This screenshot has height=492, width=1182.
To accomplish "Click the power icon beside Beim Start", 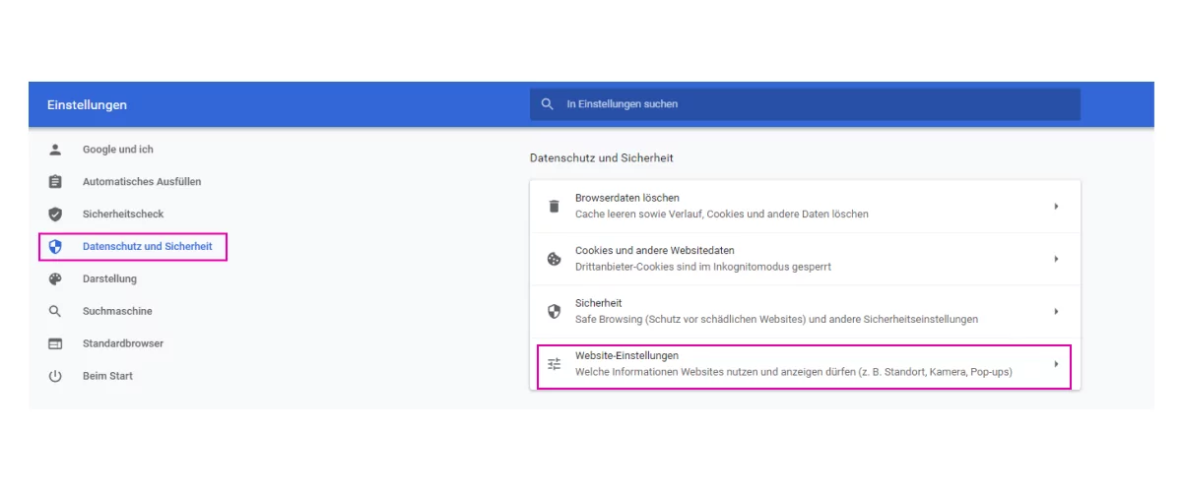I will (x=55, y=377).
